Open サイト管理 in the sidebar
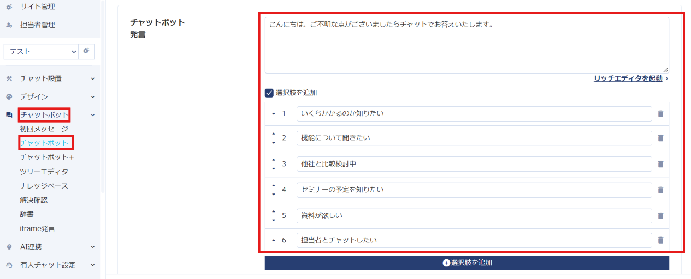 pyautogui.click(x=38, y=7)
